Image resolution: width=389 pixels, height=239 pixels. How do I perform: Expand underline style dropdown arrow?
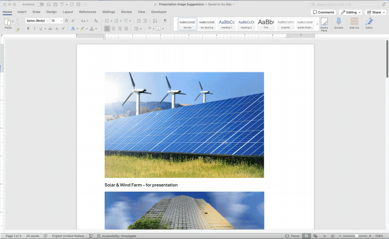45,29
